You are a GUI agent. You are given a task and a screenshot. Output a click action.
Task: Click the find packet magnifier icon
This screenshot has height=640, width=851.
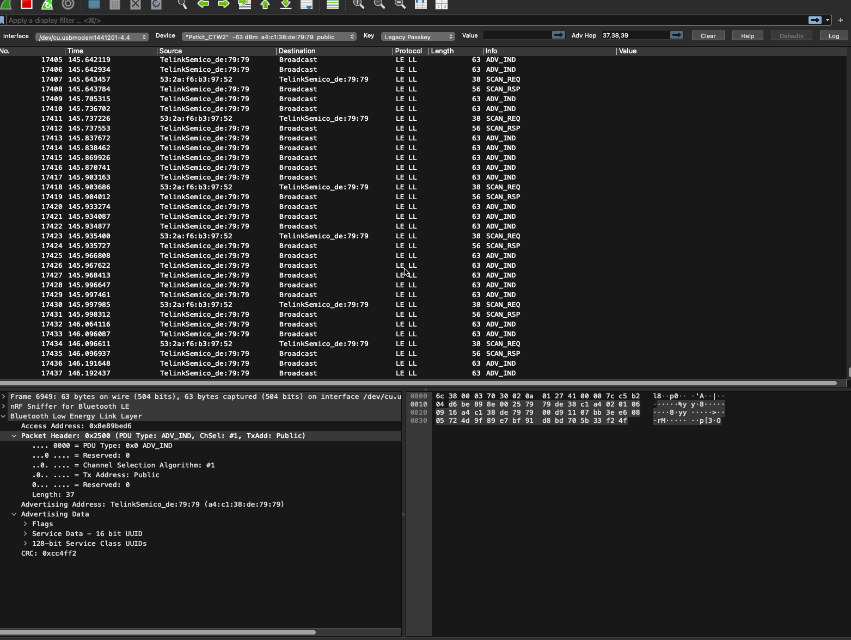point(182,4)
